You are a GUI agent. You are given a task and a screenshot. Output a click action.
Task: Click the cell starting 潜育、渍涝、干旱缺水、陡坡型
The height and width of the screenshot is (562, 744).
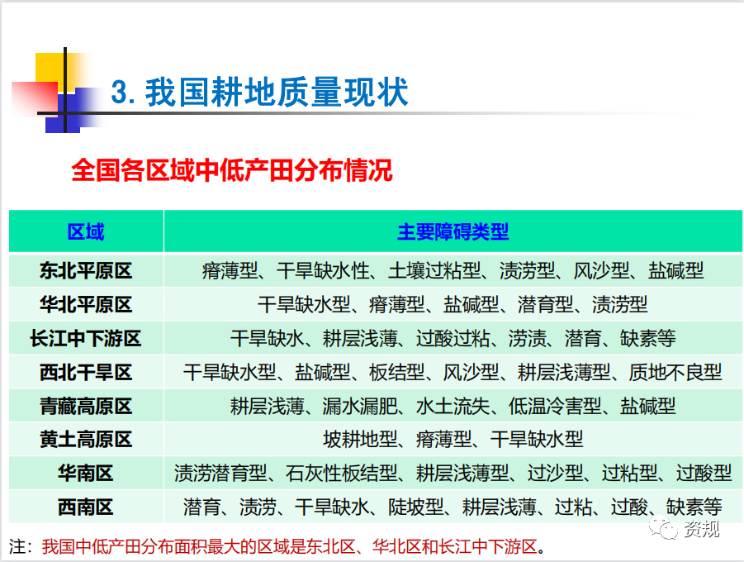point(453,507)
